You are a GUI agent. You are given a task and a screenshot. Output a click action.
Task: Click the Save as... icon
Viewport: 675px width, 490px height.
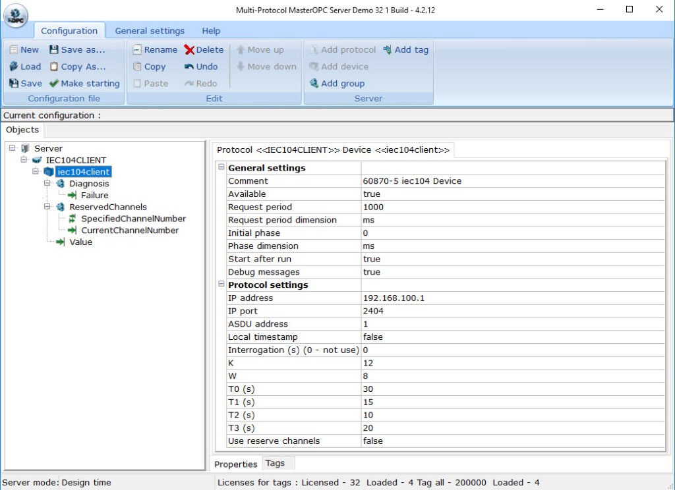(80, 49)
